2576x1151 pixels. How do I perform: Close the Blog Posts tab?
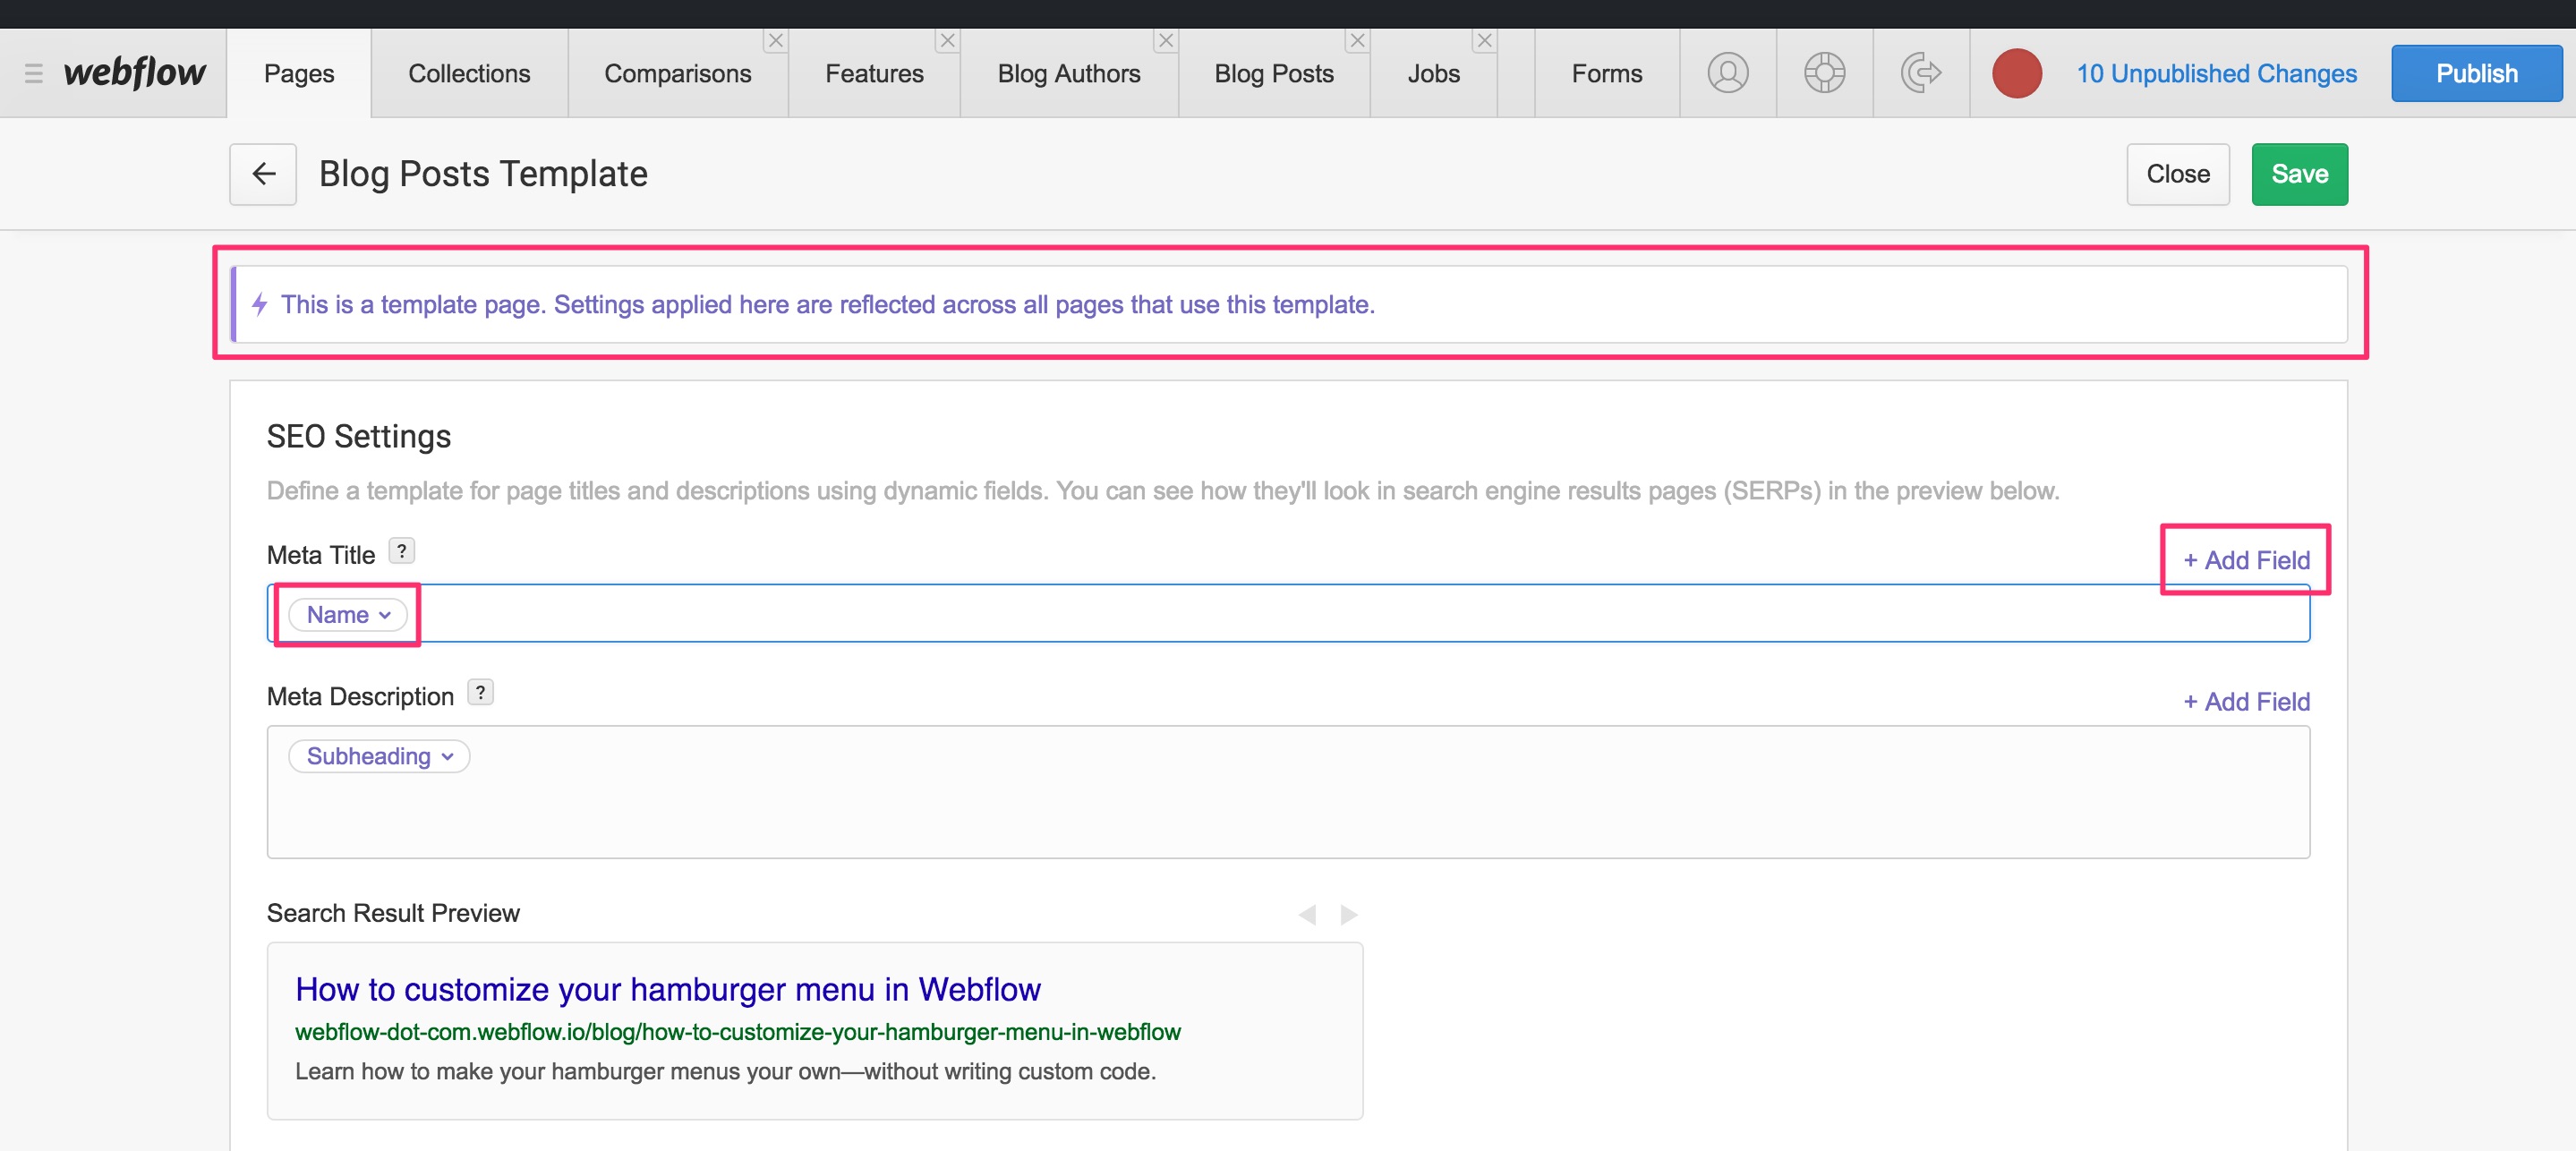coord(1357,41)
